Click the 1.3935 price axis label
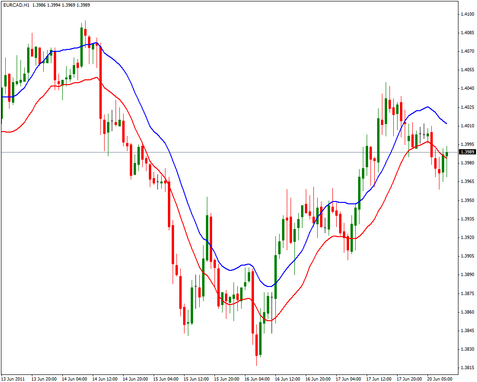The width and height of the screenshot is (477, 382). click(x=467, y=219)
